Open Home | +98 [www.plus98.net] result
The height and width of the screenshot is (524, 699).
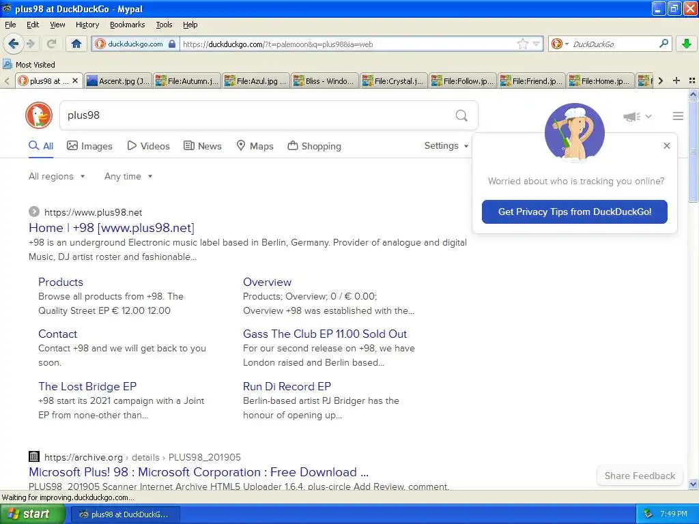click(x=111, y=228)
